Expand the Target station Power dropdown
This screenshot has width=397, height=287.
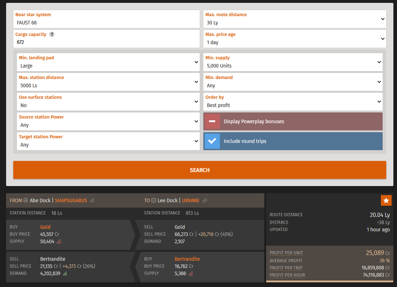coord(108,141)
